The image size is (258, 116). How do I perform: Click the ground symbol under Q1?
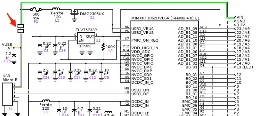tap(74, 20)
